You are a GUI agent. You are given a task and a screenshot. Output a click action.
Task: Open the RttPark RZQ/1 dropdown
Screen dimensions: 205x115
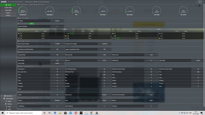[x=151, y=100]
